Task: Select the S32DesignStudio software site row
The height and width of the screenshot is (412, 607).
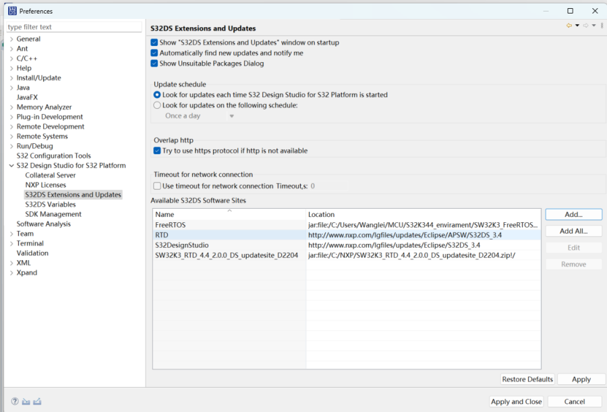Action: [347, 245]
